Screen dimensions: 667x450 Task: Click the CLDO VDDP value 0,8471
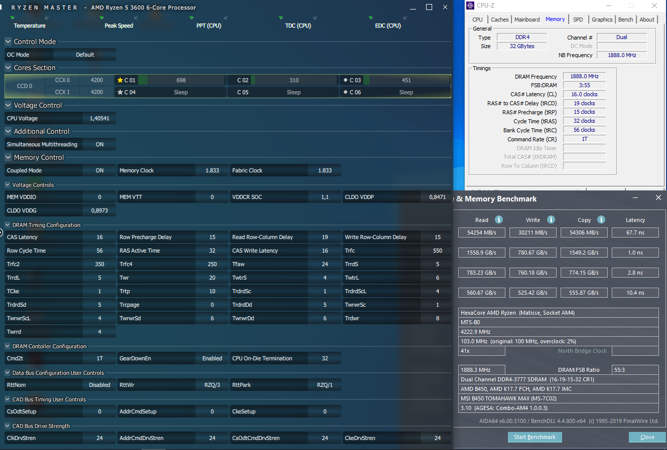[x=438, y=197]
